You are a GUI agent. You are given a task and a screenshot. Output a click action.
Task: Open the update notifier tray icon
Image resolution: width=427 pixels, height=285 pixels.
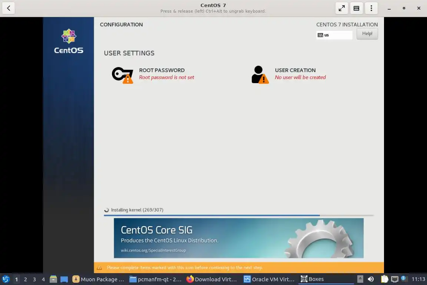[404, 279]
